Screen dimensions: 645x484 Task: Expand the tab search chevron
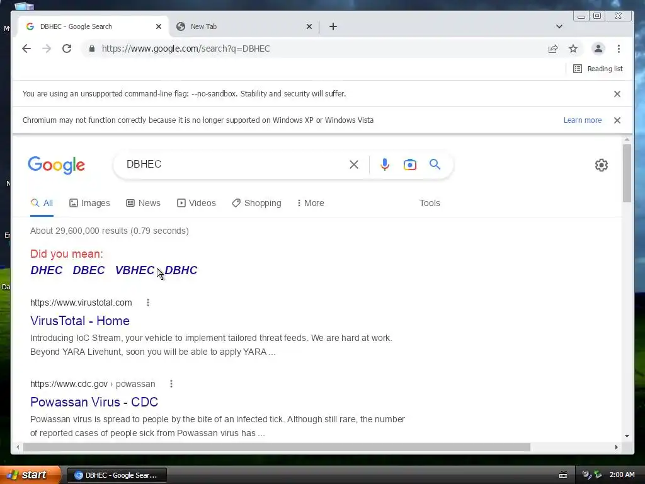tap(559, 26)
